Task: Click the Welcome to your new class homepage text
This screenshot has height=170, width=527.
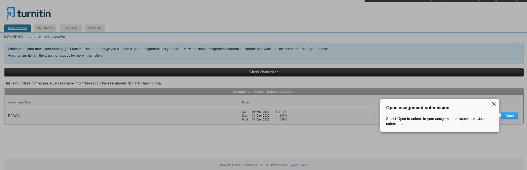Action: coord(38,49)
